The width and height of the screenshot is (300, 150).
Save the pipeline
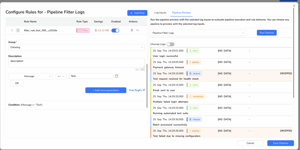click(x=280, y=143)
